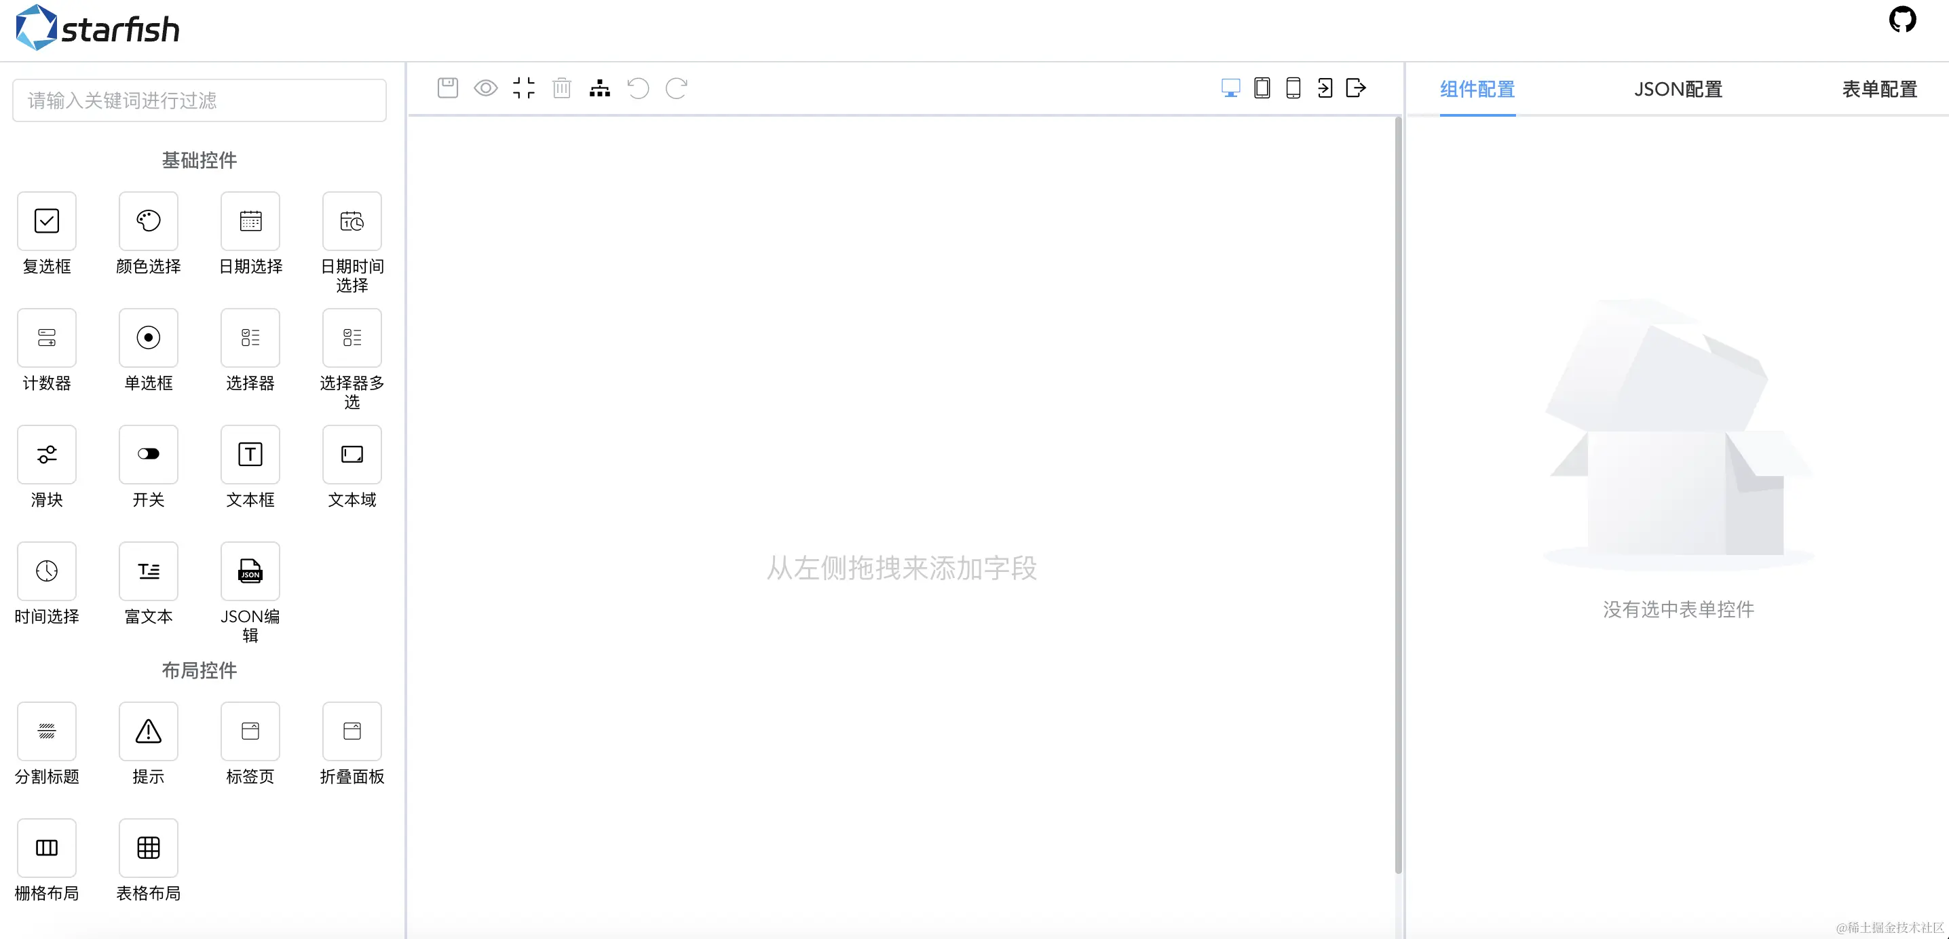Export the form using the export icon

coord(1356,88)
